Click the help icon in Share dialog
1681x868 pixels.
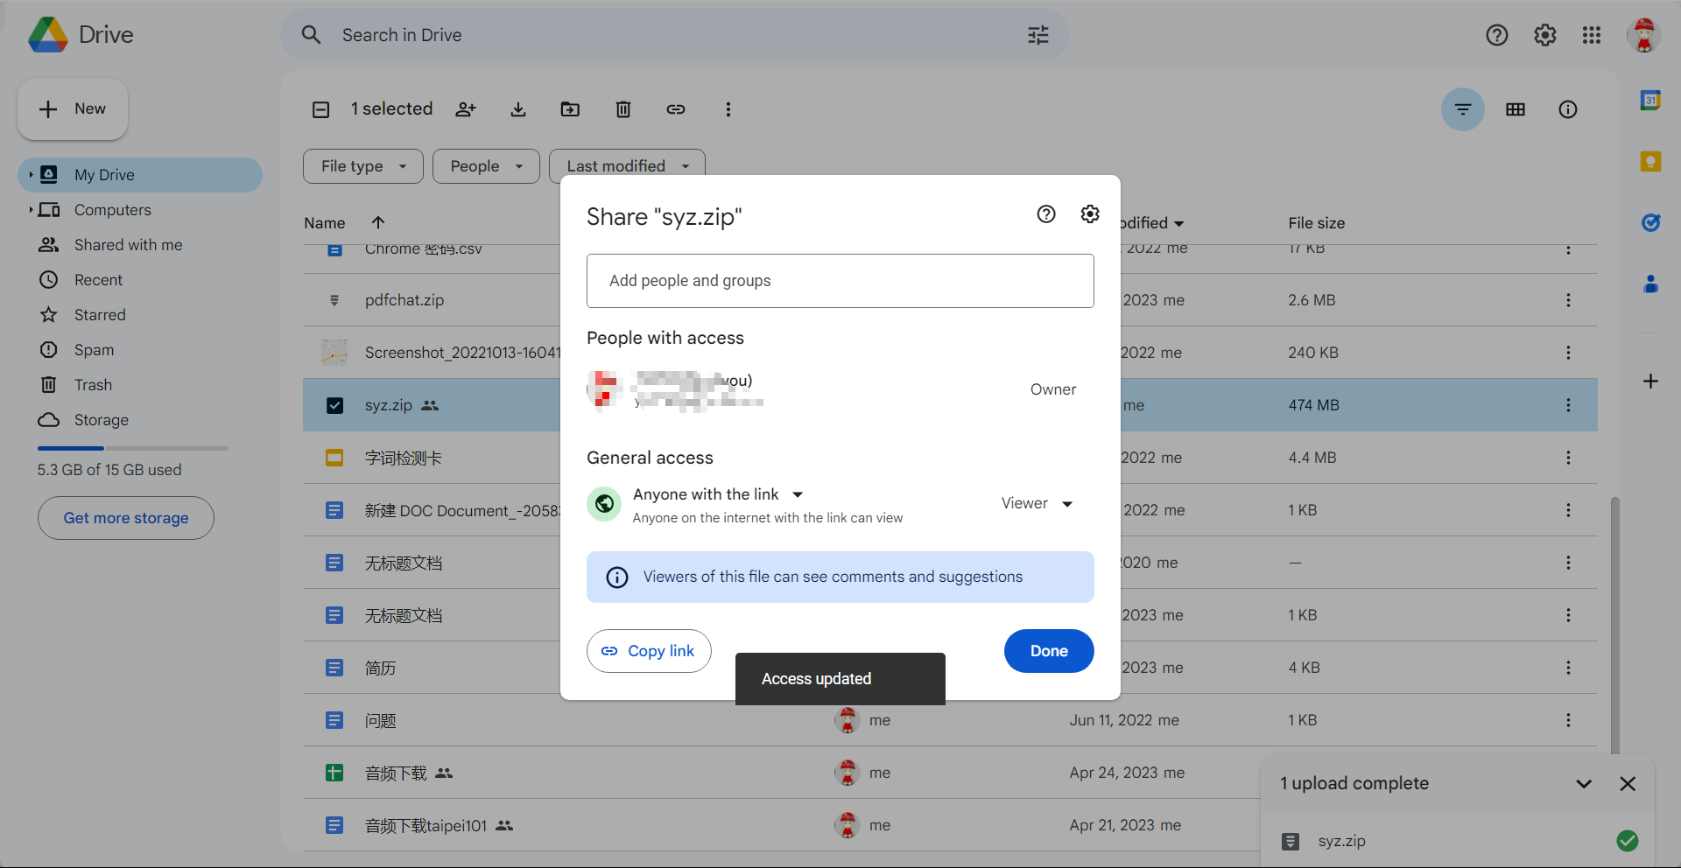point(1045,214)
